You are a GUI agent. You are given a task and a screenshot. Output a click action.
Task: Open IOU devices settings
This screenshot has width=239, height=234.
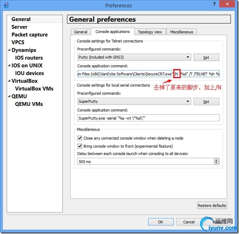coord(29,73)
